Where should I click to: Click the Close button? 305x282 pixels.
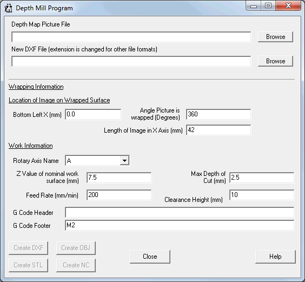150,257
